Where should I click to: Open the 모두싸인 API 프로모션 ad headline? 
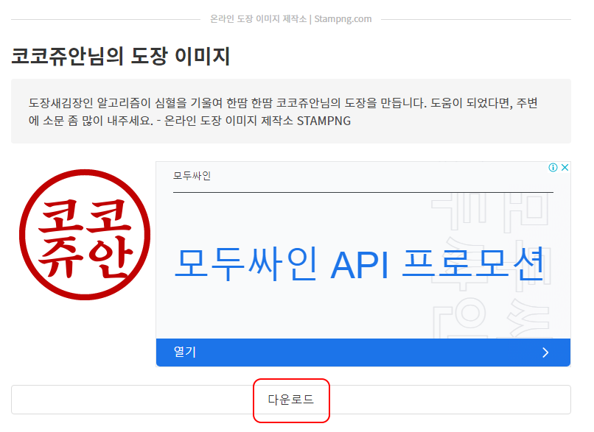(x=360, y=264)
